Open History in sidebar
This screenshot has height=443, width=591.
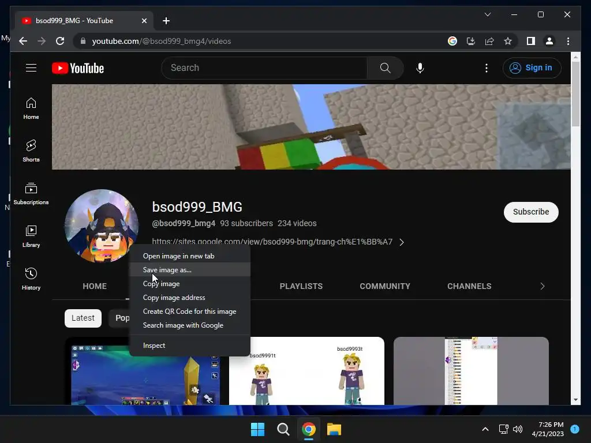click(x=31, y=279)
